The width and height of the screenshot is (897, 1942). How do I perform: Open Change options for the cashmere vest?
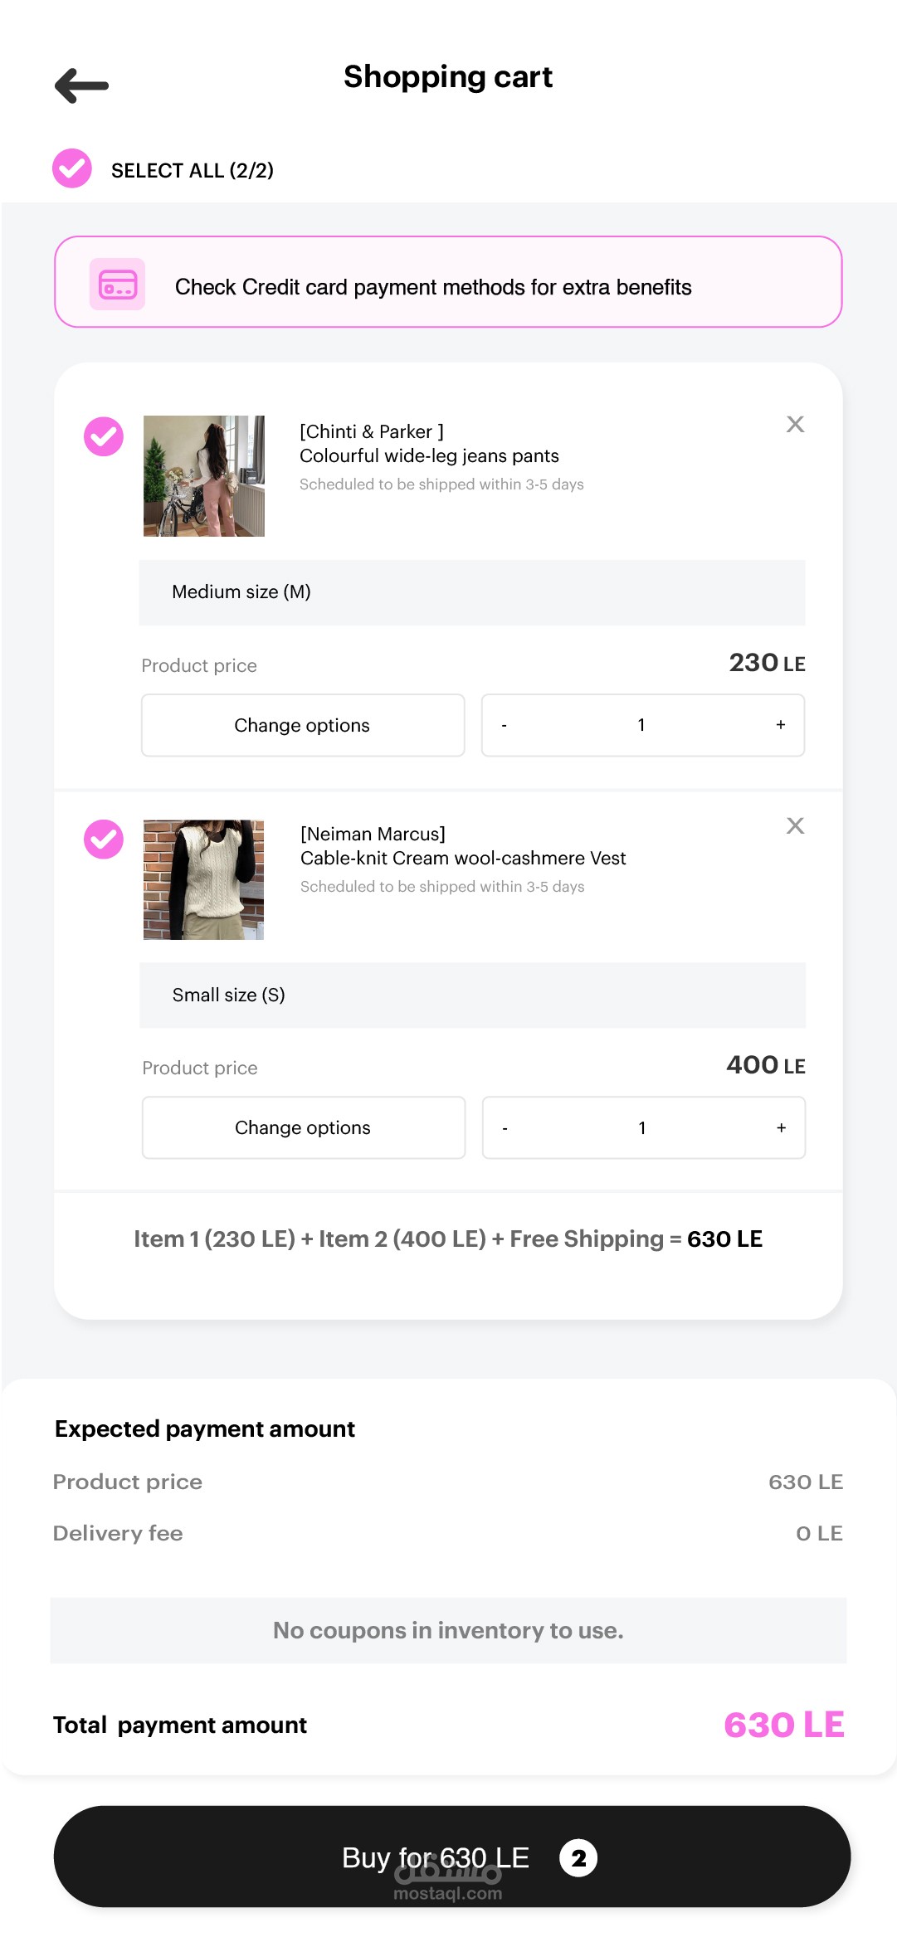303,1128
